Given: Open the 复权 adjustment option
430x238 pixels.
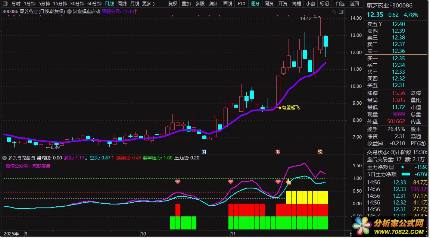Looking at the screenshot, I should tap(173, 4).
